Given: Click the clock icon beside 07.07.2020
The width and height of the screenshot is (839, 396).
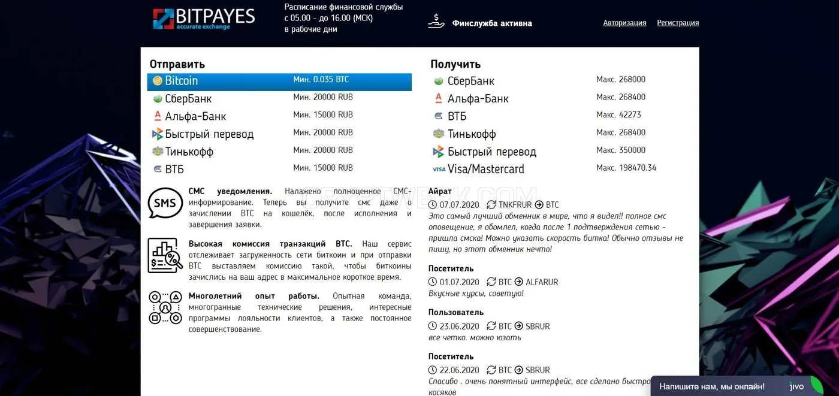Looking at the screenshot, I should (433, 205).
